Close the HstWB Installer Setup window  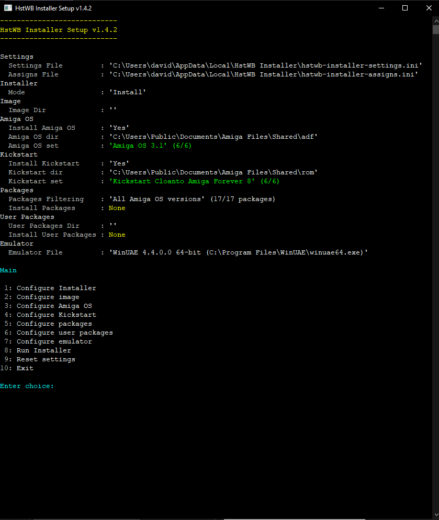[x=429, y=8]
